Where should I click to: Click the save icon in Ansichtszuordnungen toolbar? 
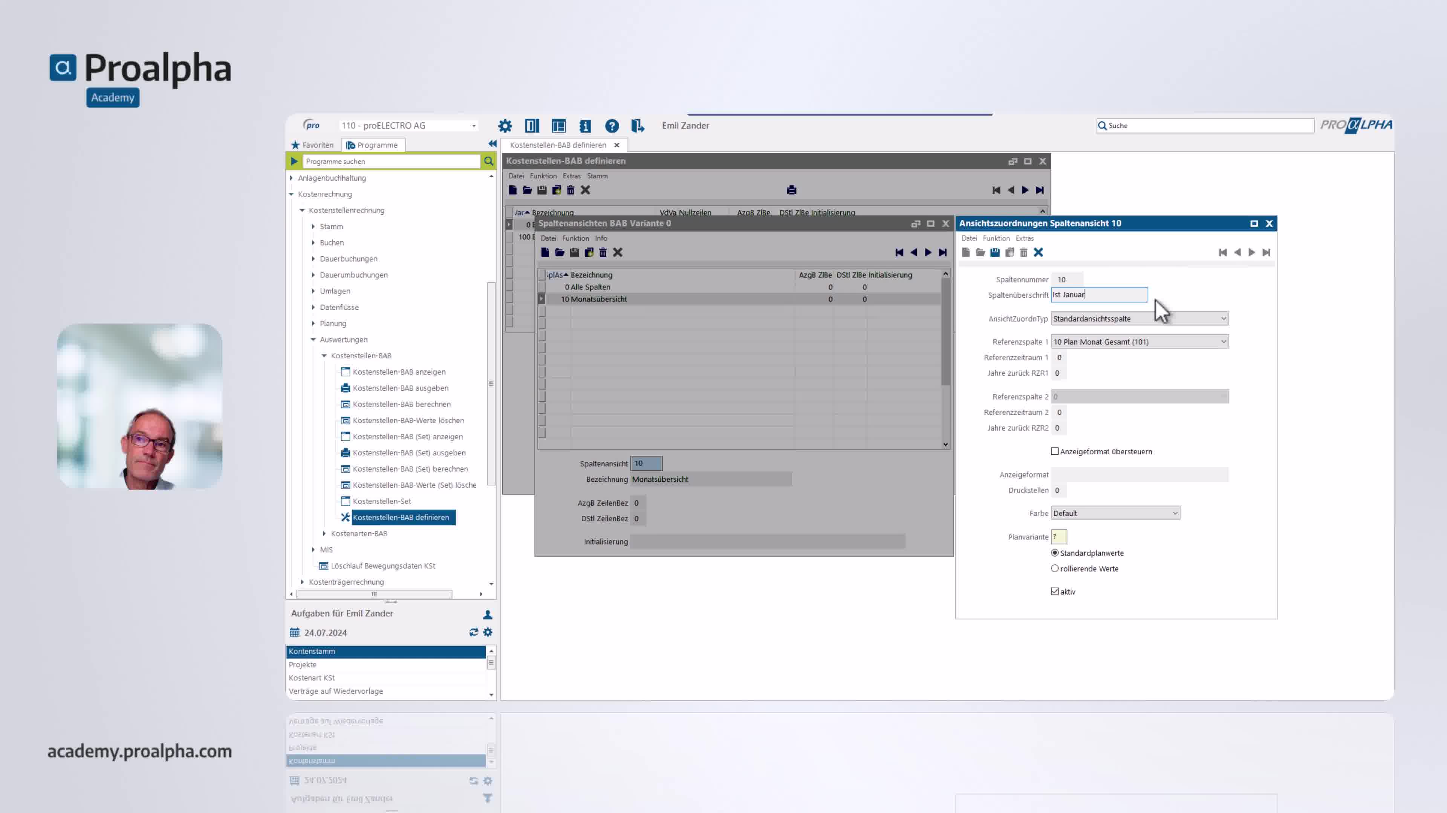click(994, 253)
